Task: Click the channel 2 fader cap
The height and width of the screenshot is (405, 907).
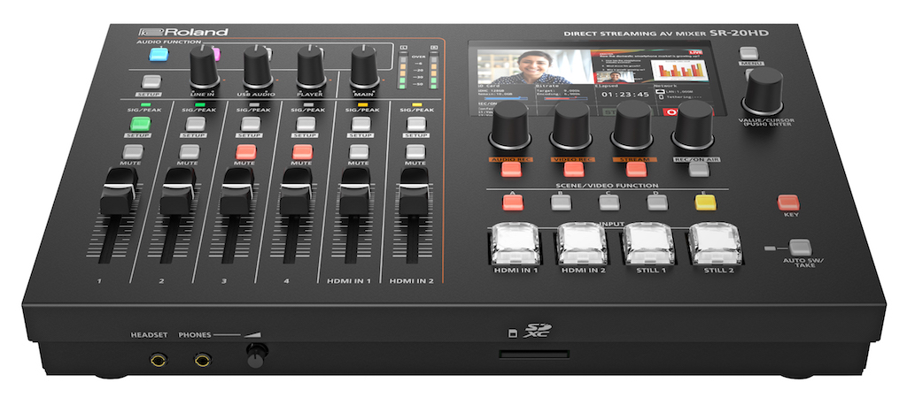Action: (x=176, y=195)
